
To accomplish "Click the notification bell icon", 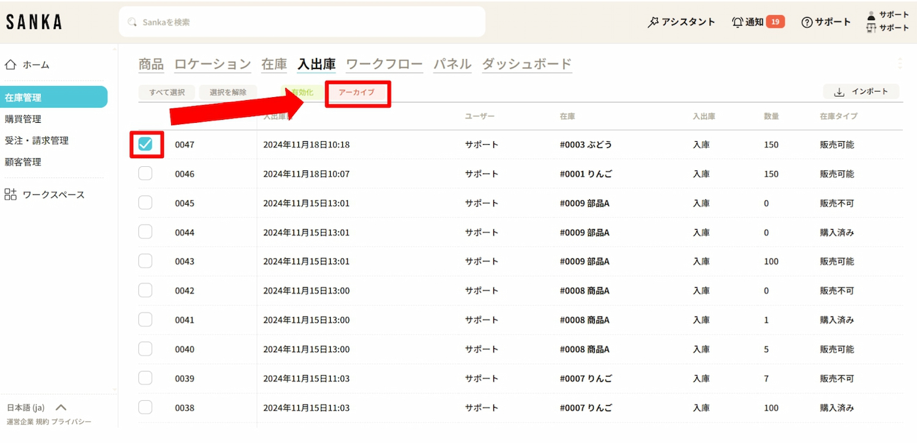I will coord(737,22).
